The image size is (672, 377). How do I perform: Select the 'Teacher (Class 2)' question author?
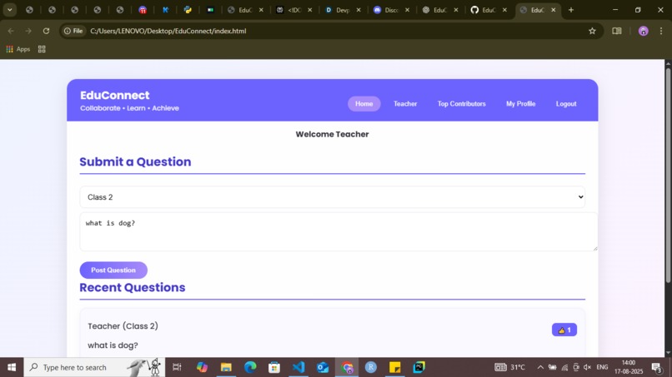[x=123, y=326]
